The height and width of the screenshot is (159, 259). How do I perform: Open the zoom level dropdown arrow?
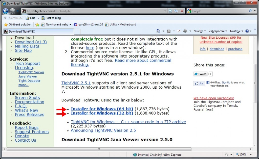(x=251, y=154)
